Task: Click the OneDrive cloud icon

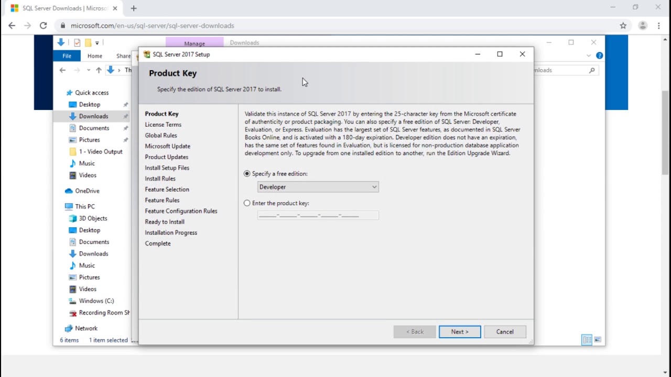Action: [x=69, y=191]
